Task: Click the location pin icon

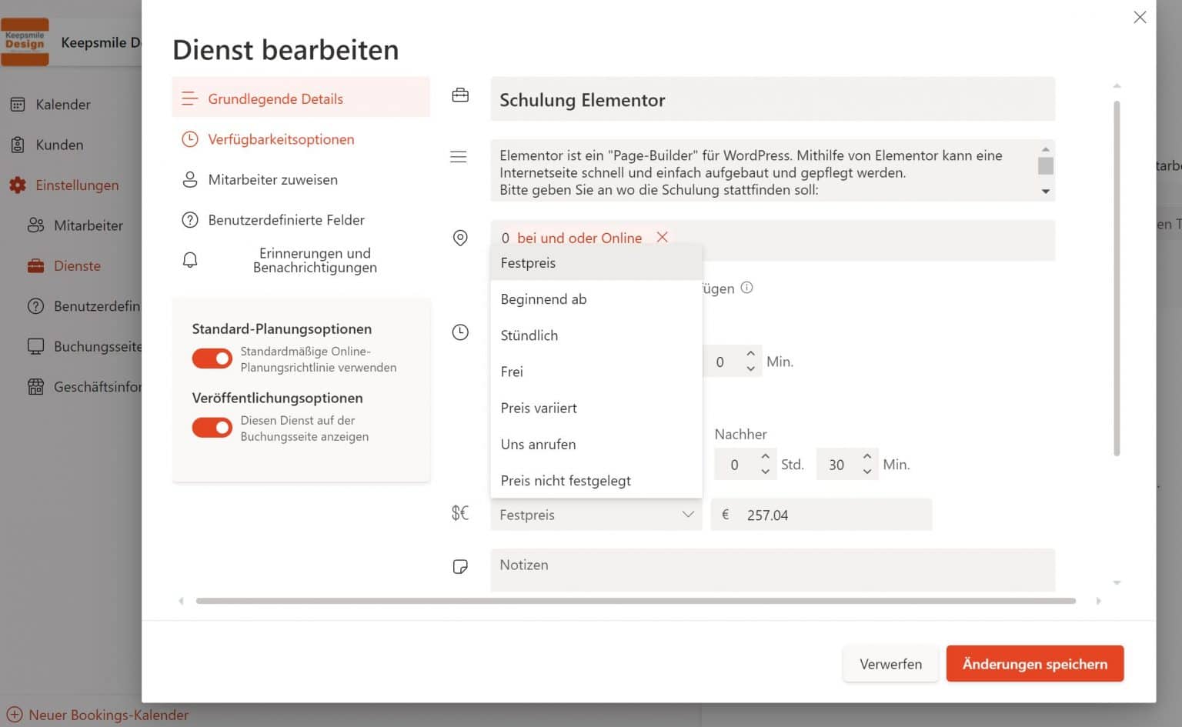Action: click(x=460, y=238)
